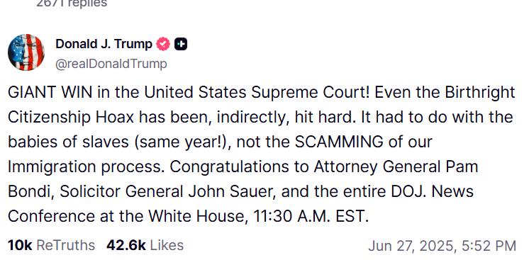This screenshot has height=260, width=529.
Task: Click the red verified checkmark badge
Action: [163, 44]
